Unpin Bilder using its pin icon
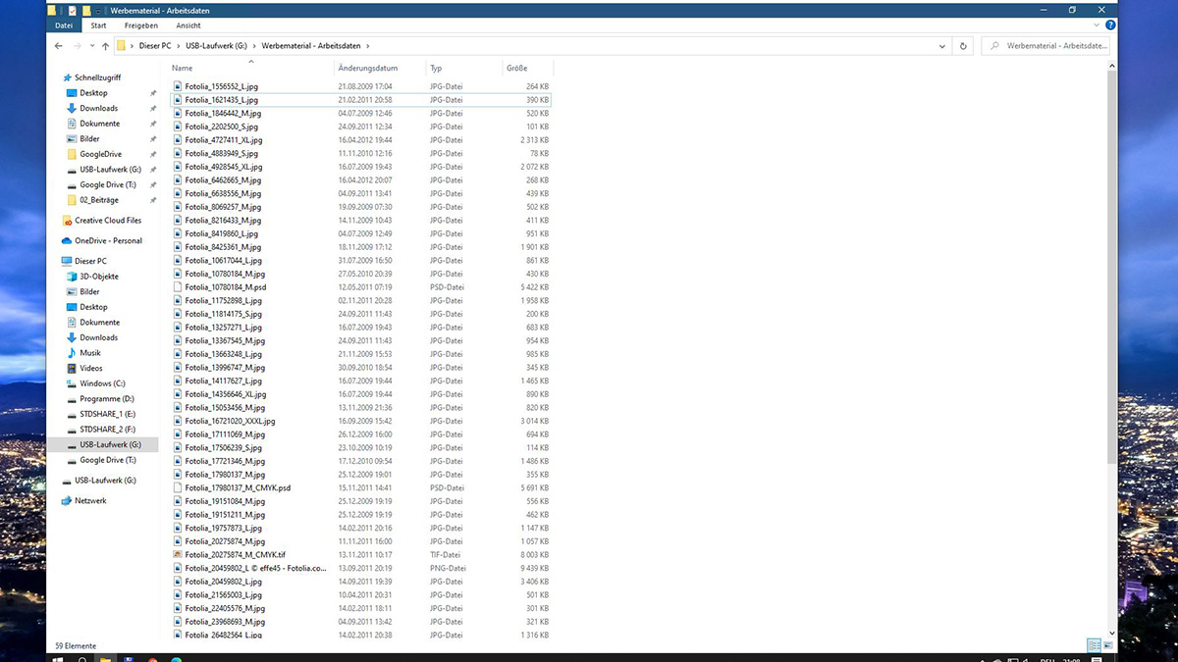The image size is (1178, 662). click(x=152, y=139)
